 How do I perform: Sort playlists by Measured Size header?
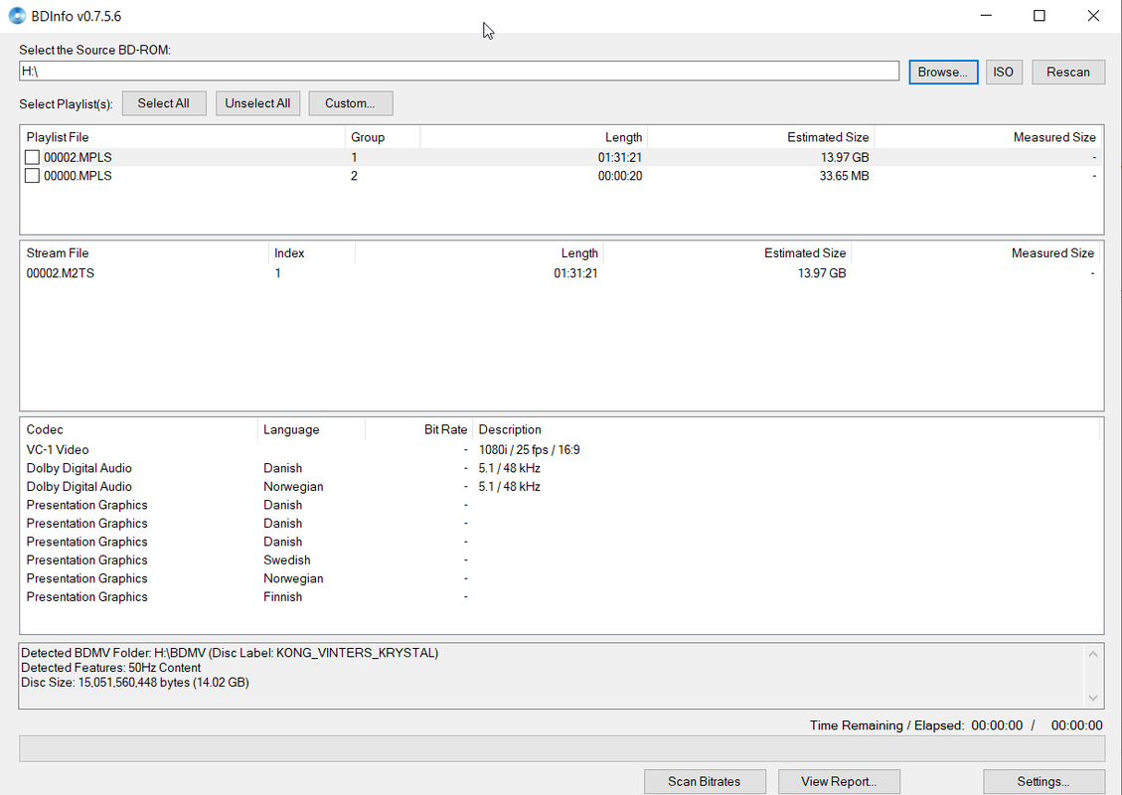(988, 137)
